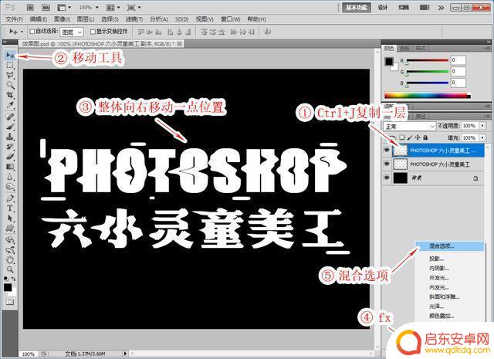
Task: Show more workspaces with >> button
Action: 441,8
